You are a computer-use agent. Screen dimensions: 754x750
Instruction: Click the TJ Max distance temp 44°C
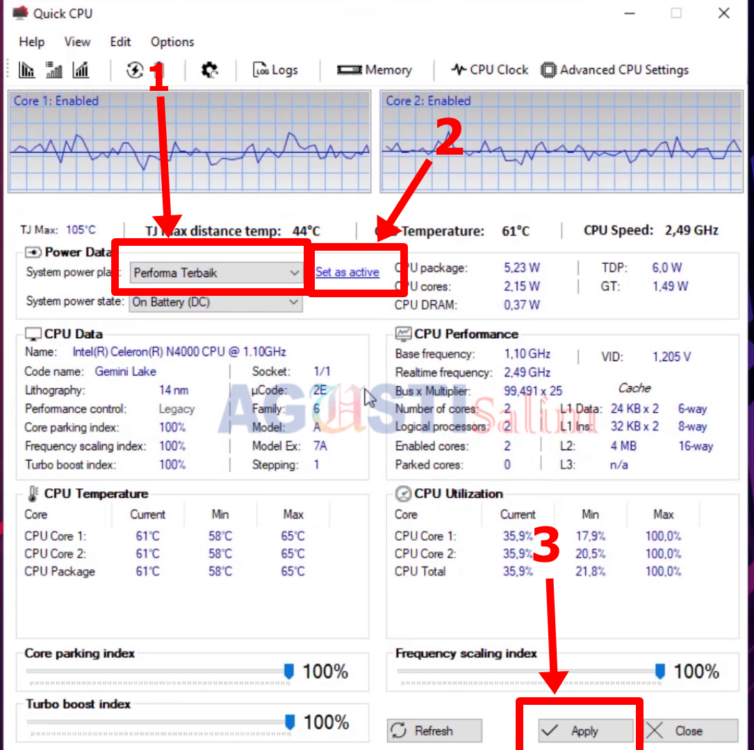pos(306,231)
